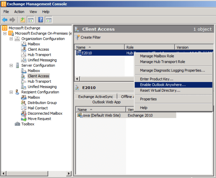This screenshot has width=216, height=178.
Task: Click the Mail Contact icon
Action: (24, 108)
